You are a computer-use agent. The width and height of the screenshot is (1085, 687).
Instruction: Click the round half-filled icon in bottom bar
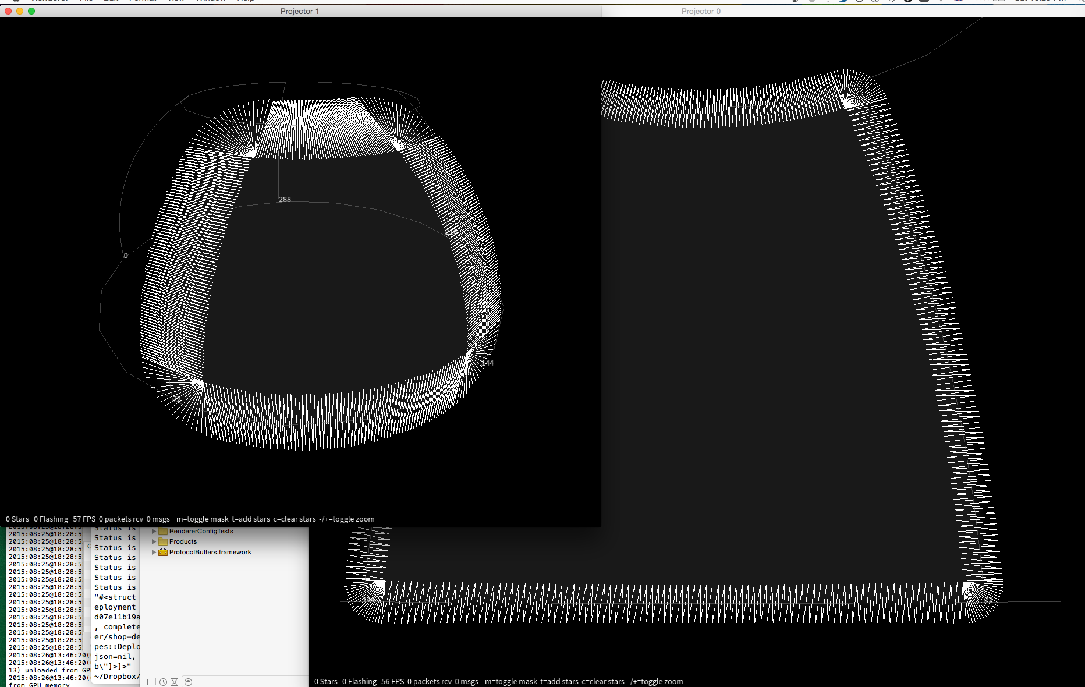pos(188,682)
